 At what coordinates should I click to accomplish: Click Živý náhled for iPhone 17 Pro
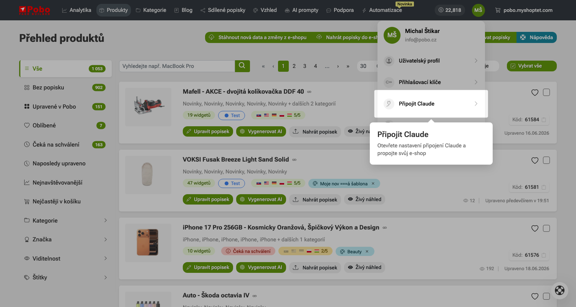(x=364, y=267)
